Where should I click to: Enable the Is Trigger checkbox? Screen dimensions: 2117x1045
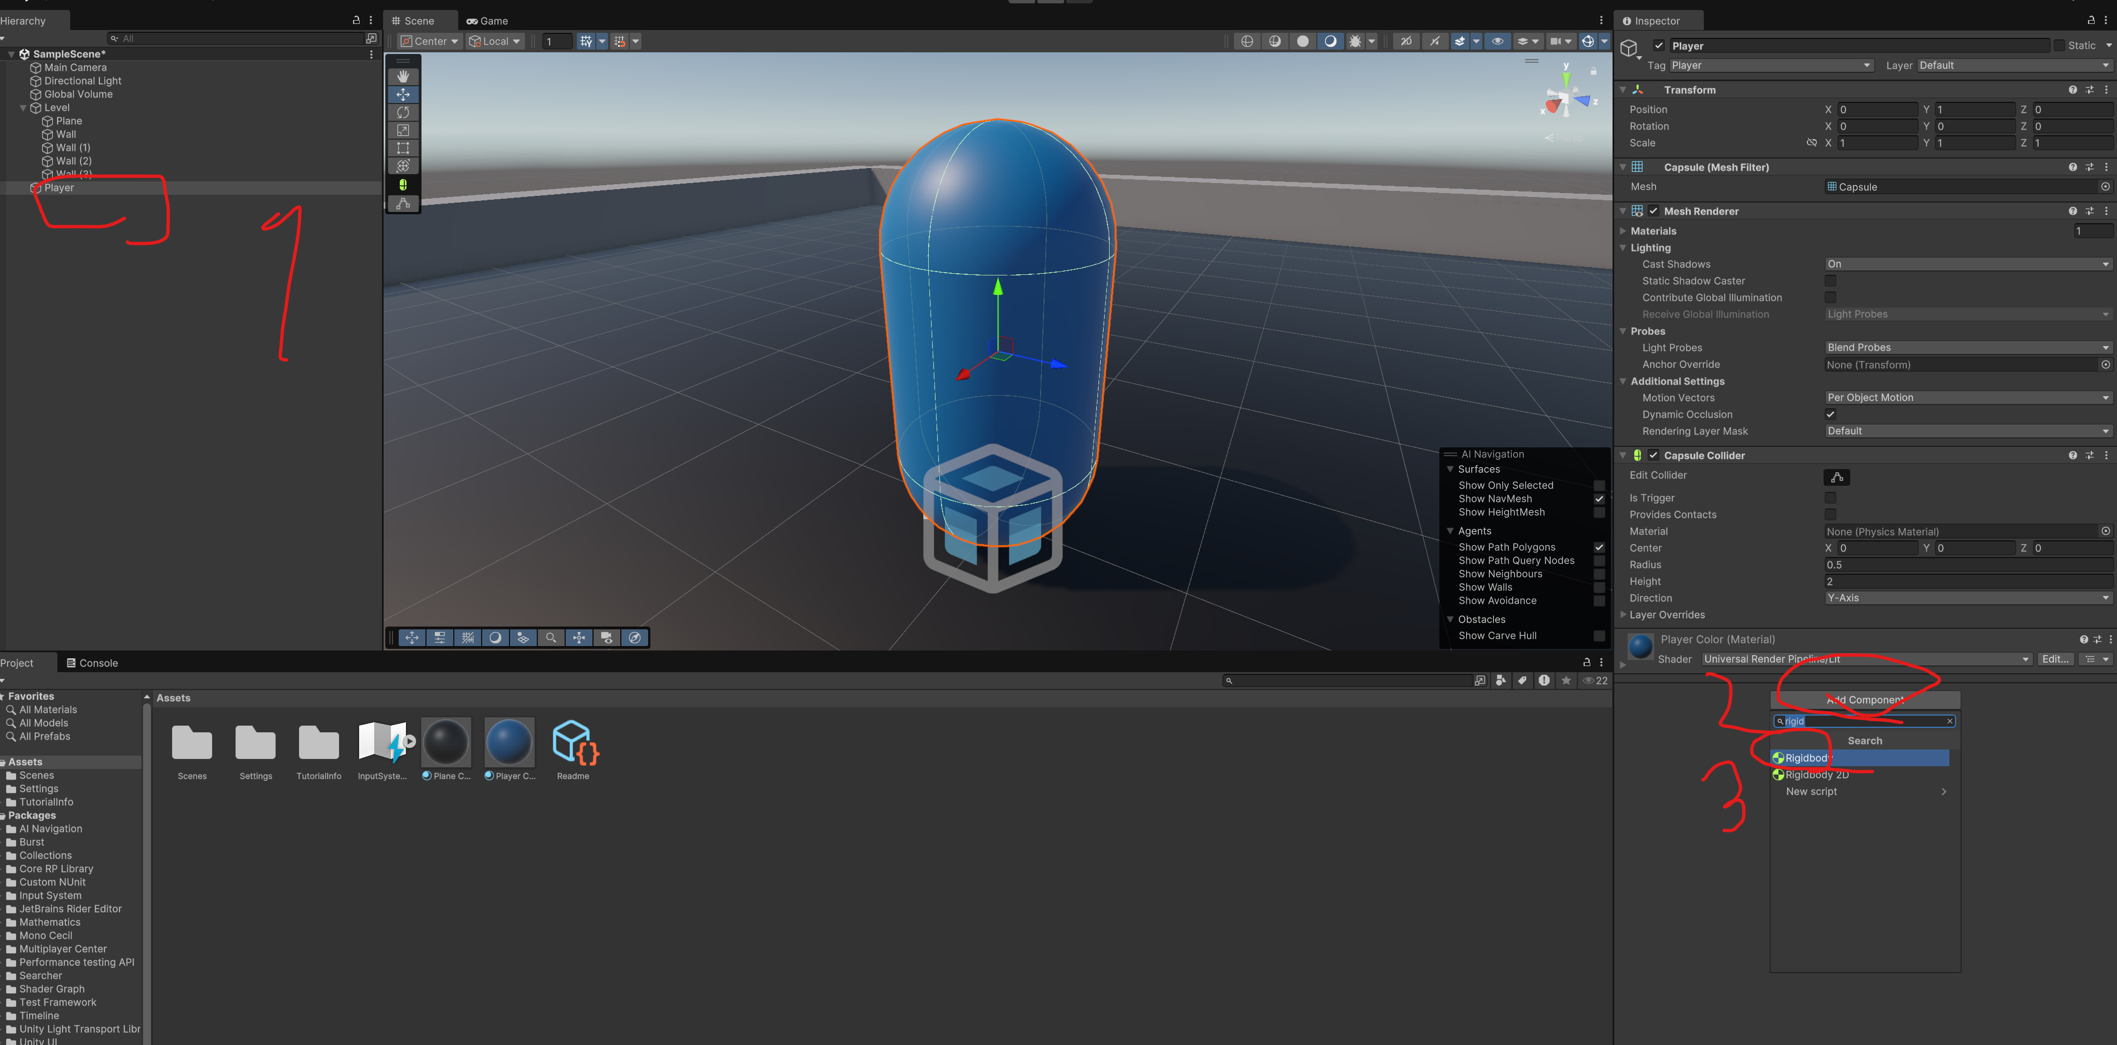tap(1830, 498)
